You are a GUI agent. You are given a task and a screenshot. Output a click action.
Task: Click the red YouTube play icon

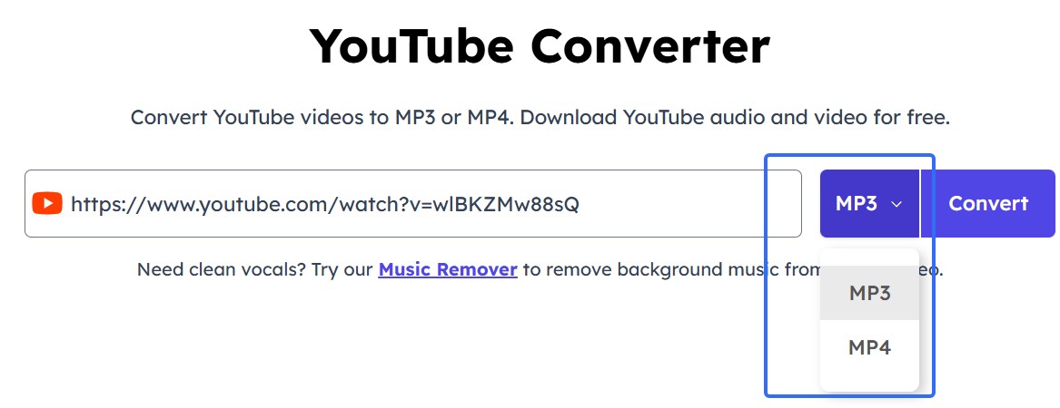(x=47, y=204)
